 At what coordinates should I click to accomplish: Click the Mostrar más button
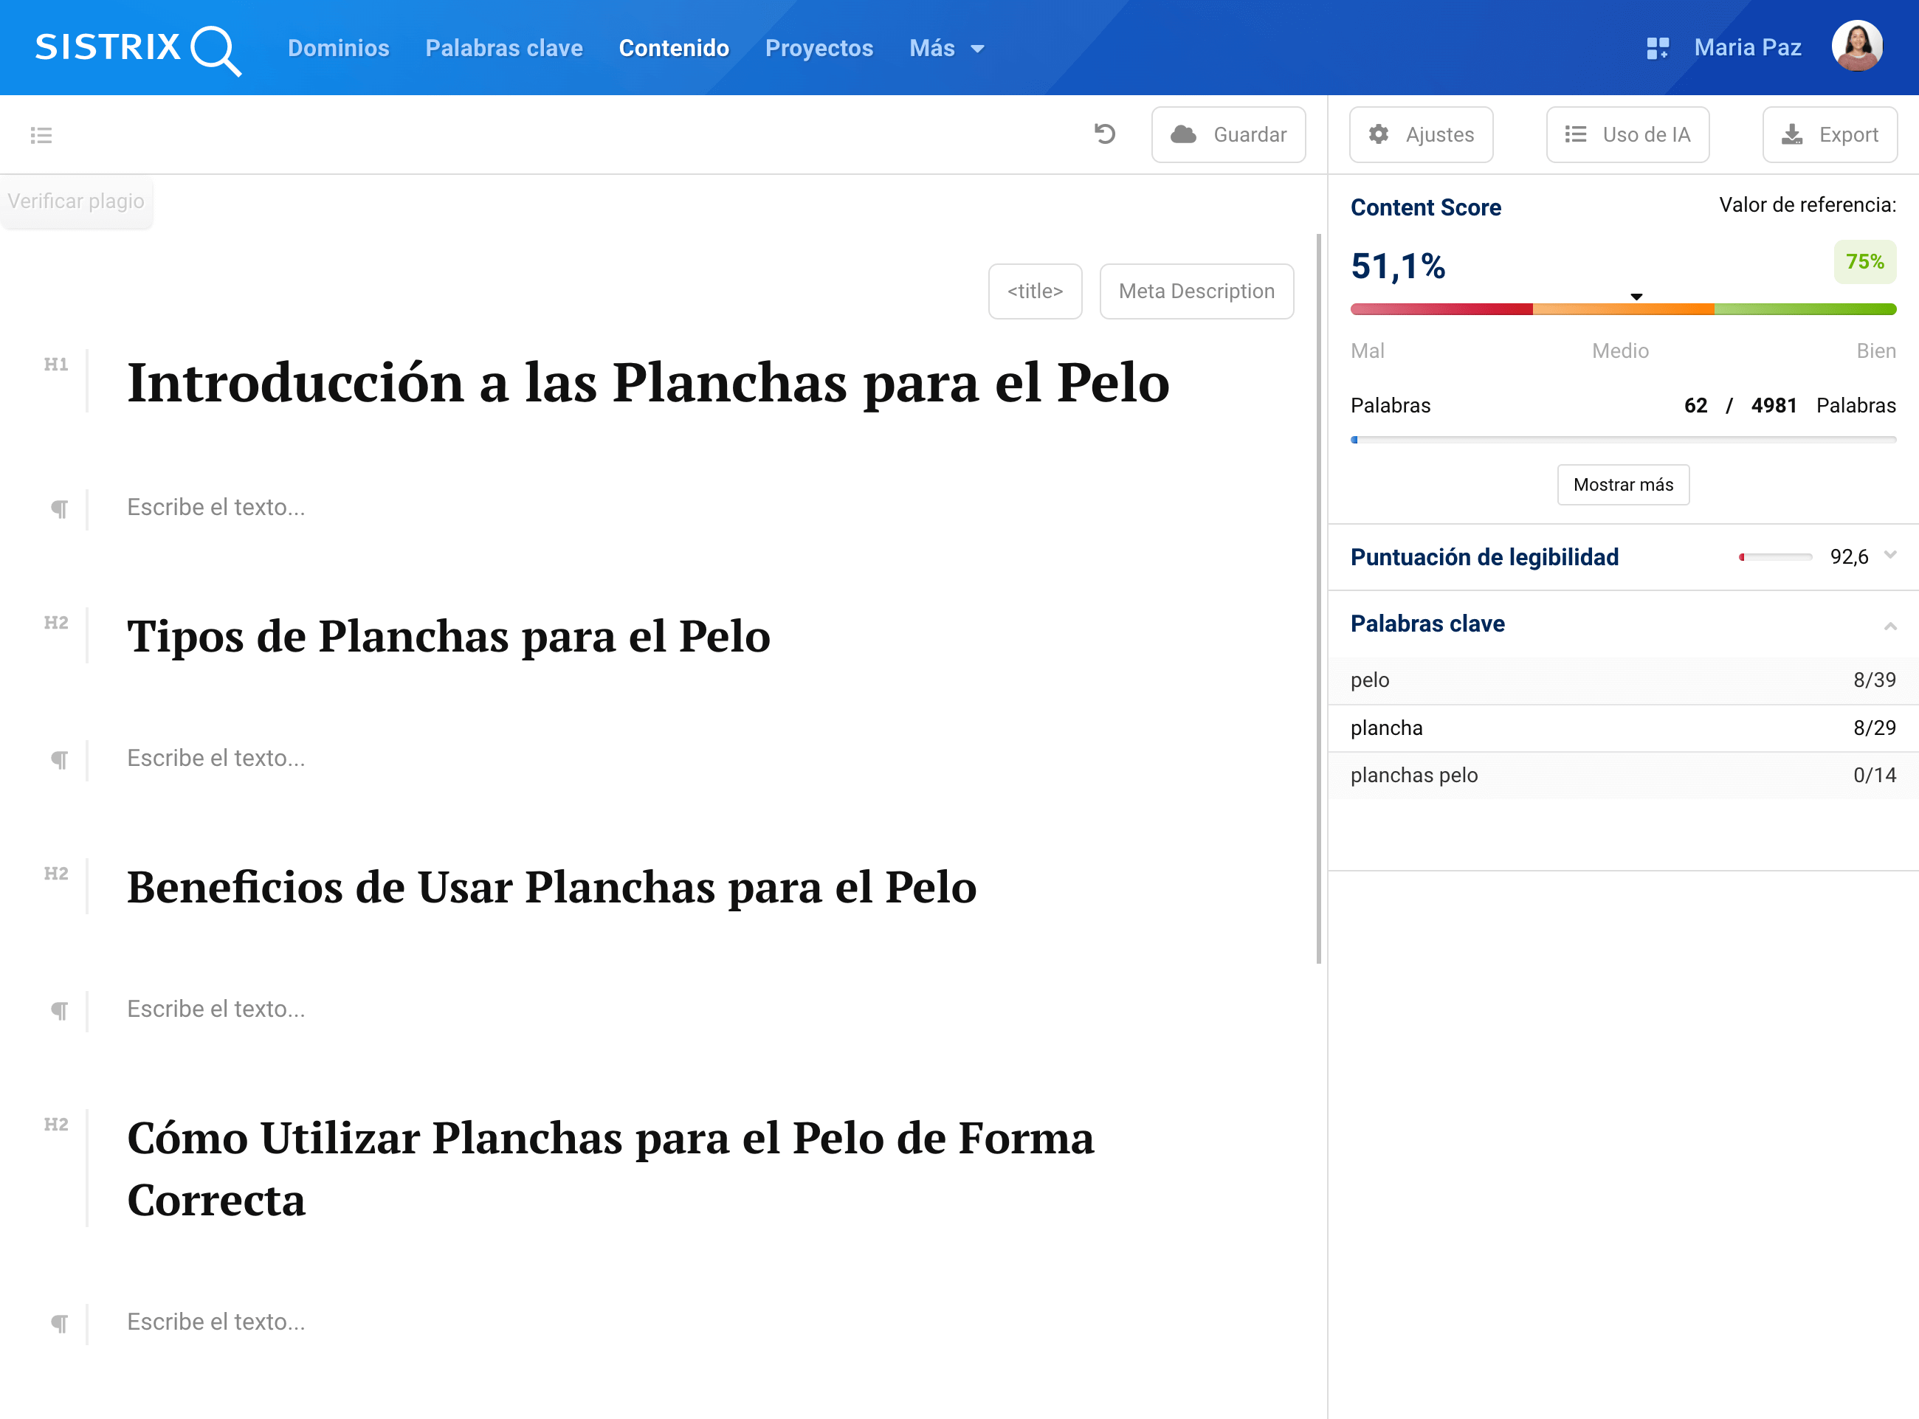[1622, 485]
